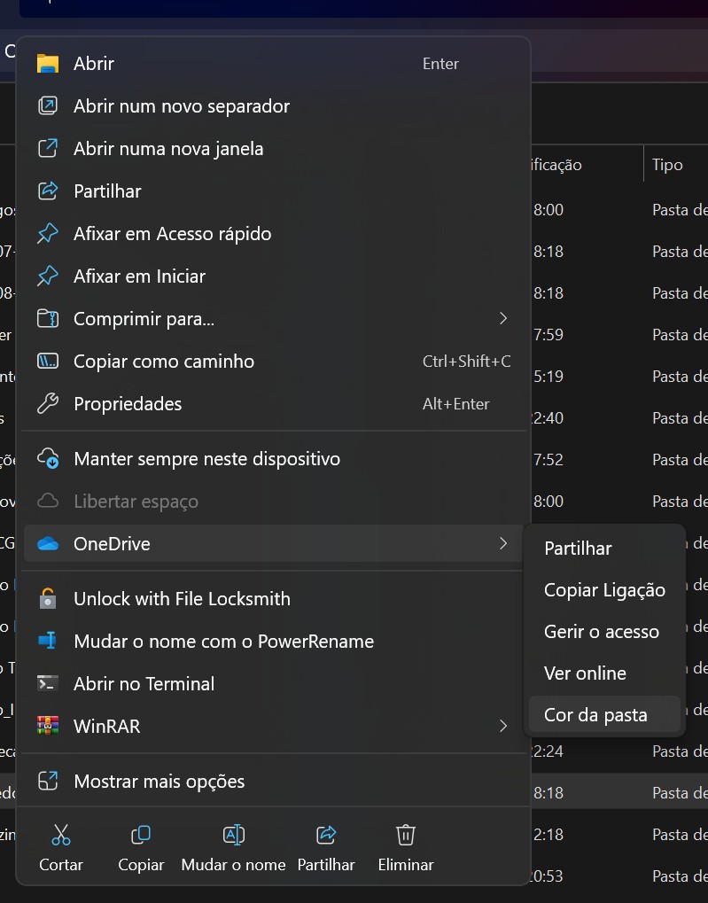The height and width of the screenshot is (903, 708).
Task: Click the Cortar scissors icon
Action: pyautogui.click(x=61, y=835)
